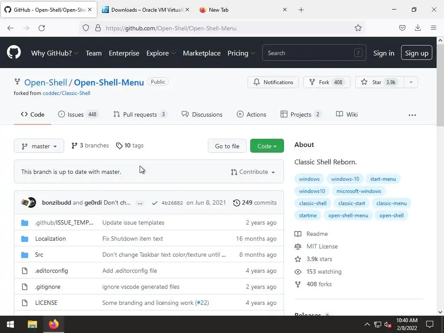
Task: Open the Marketplace nav link
Action: click(x=202, y=53)
